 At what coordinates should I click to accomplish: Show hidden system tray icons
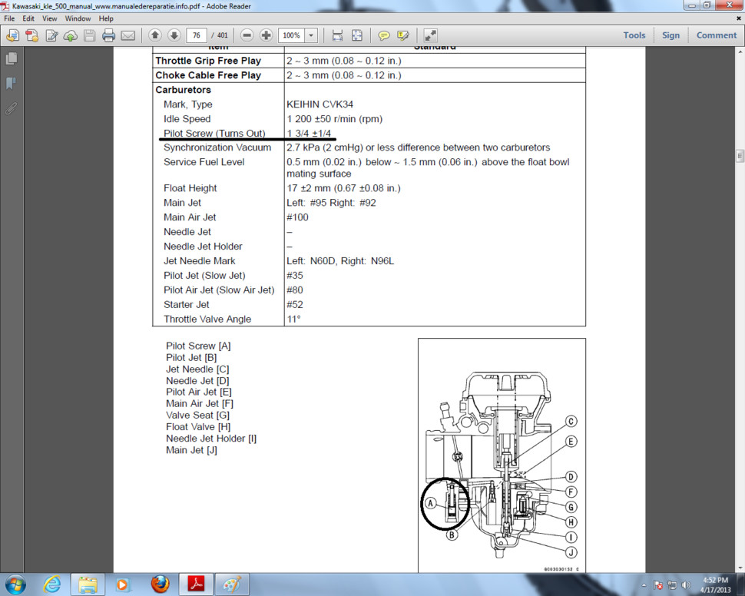click(x=644, y=585)
